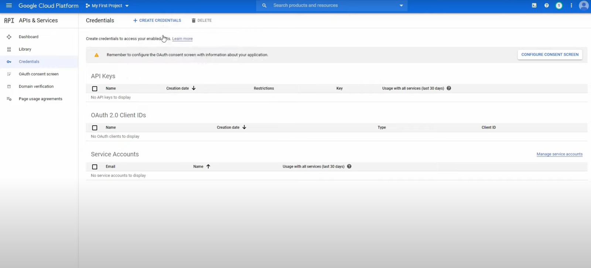Click the Key column header
This screenshot has height=268, width=591.
pos(339,89)
